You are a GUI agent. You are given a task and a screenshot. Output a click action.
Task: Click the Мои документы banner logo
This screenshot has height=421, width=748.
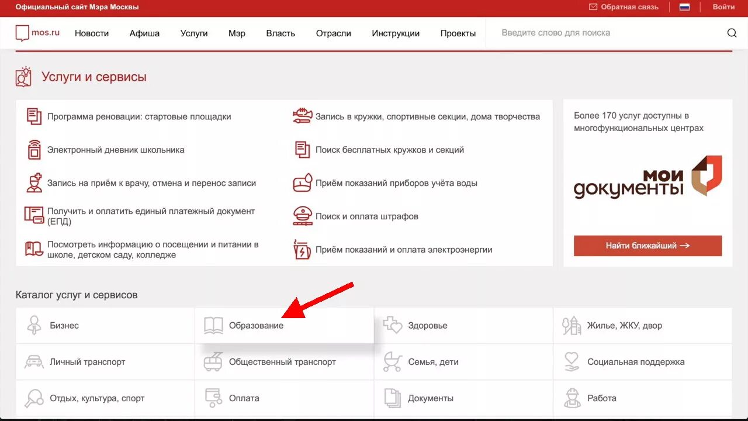point(647,177)
